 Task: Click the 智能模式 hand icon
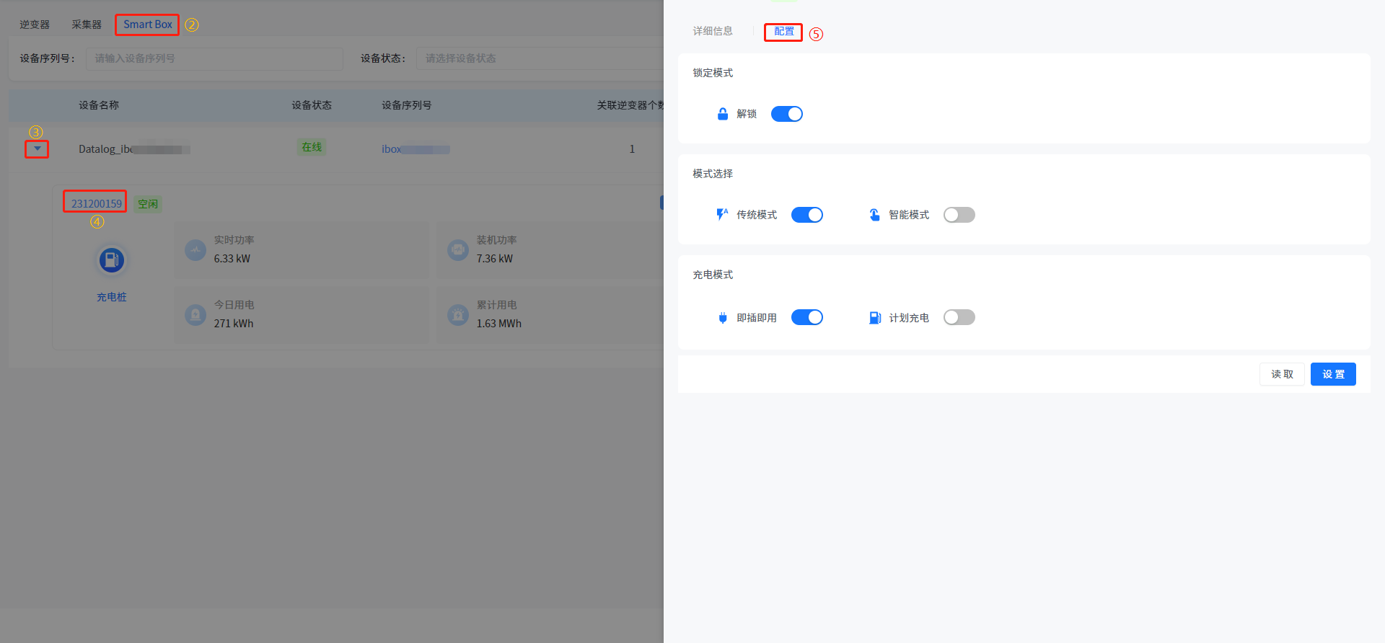click(874, 215)
